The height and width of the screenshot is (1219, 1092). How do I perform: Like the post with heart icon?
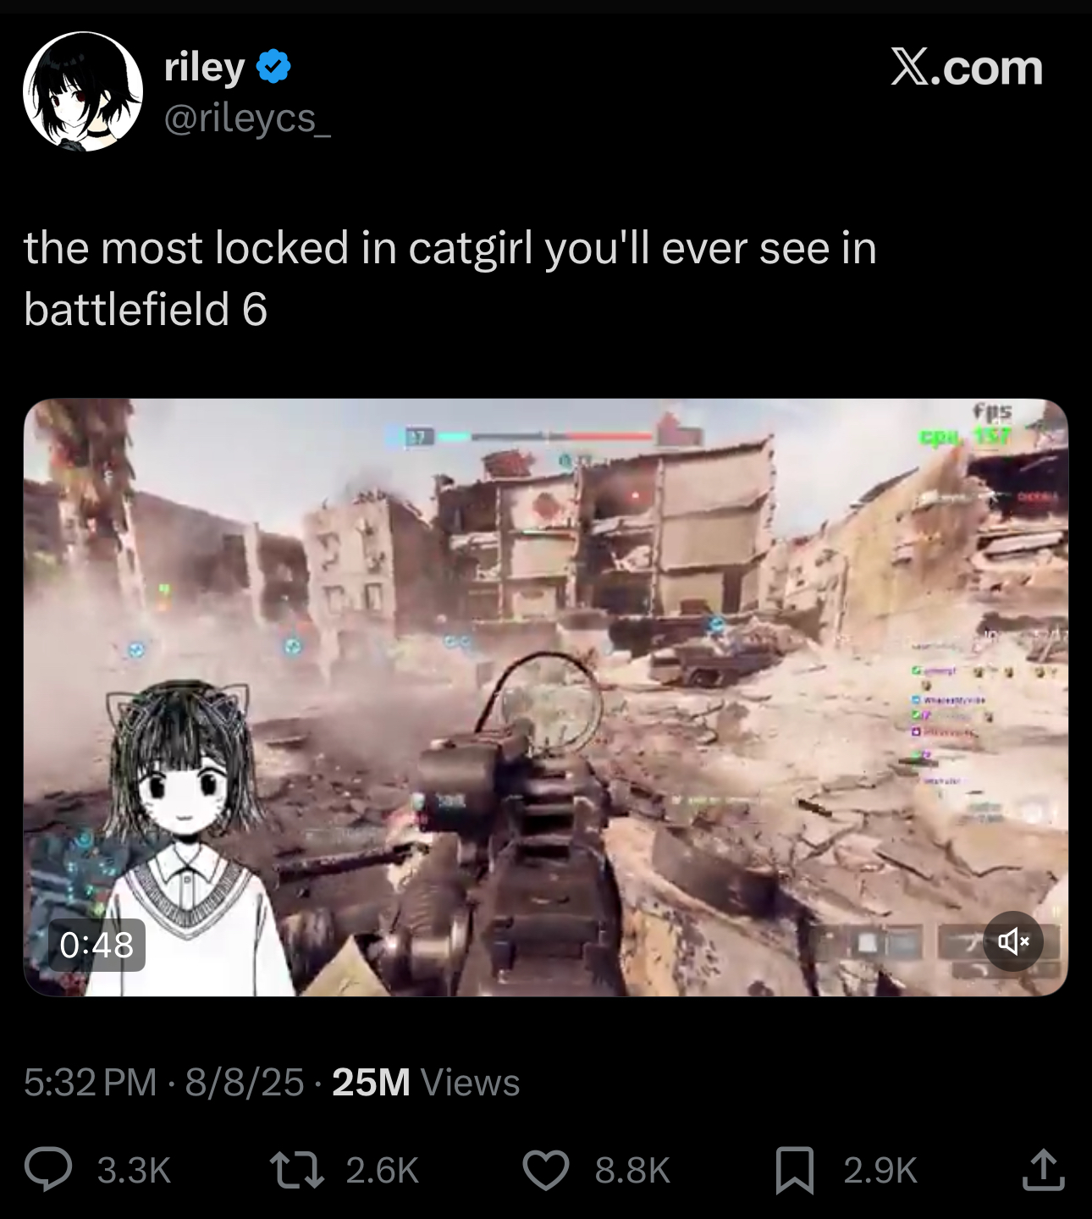click(x=546, y=1170)
